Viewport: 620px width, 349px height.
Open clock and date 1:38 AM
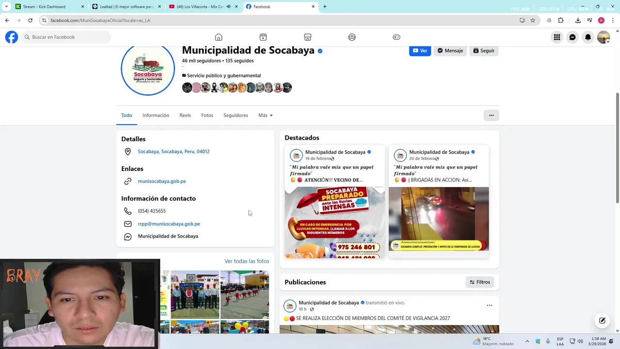(x=598, y=341)
